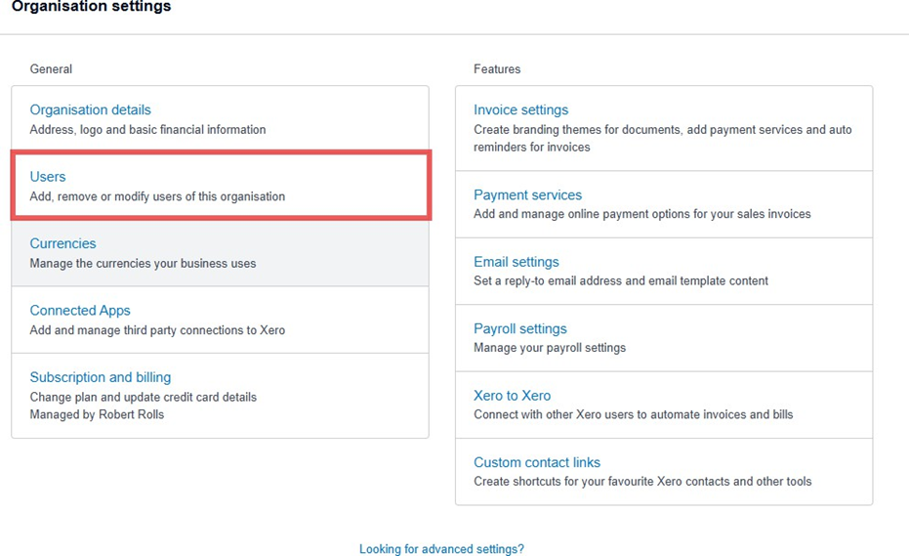Open Email settings
This screenshot has width=909, height=556.
pyautogui.click(x=516, y=262)
